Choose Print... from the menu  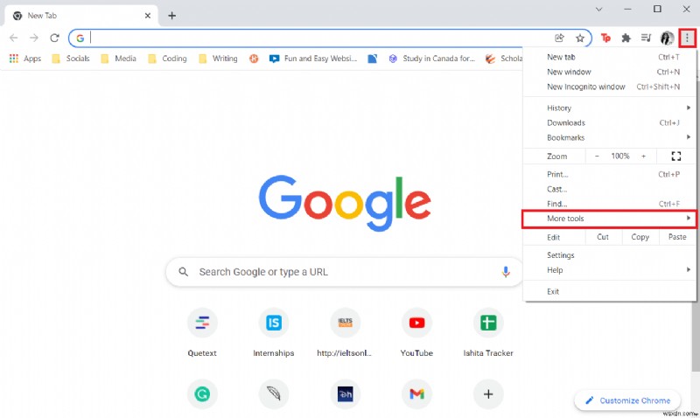[x=609, y=174]
